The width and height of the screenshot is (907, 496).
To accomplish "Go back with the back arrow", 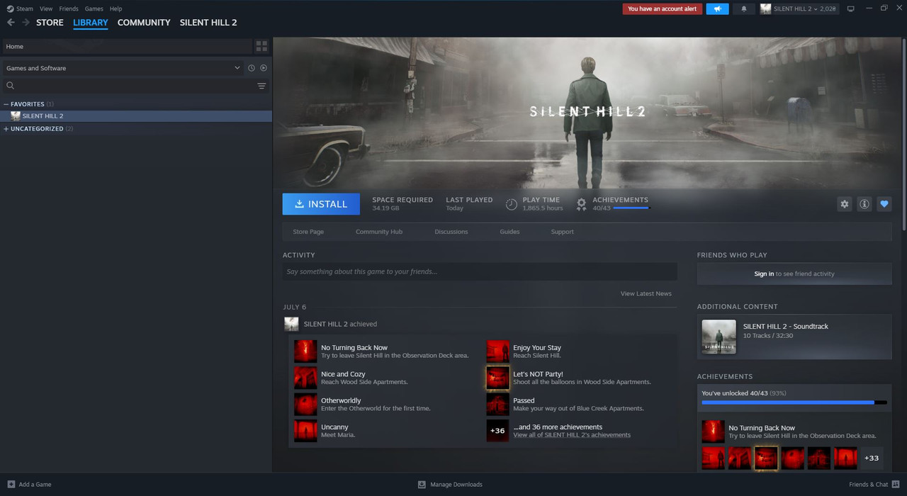I will [x=11, y=23].
